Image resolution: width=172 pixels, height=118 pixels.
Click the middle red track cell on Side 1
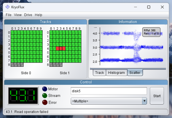coord(60,48)
